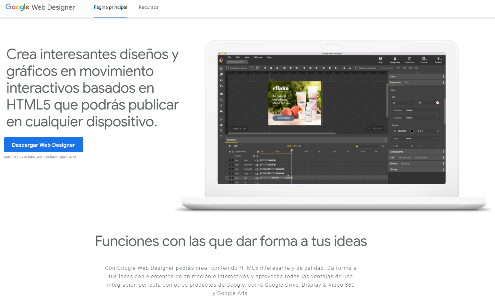This screenshot has width=495, height=298.
Task: Click the Preview play icon
Action: pos(424,59)
